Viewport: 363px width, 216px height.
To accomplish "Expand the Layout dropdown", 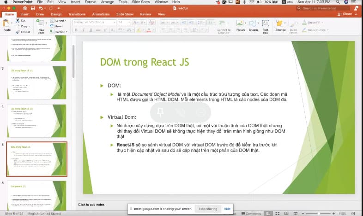I will [60, 21].
